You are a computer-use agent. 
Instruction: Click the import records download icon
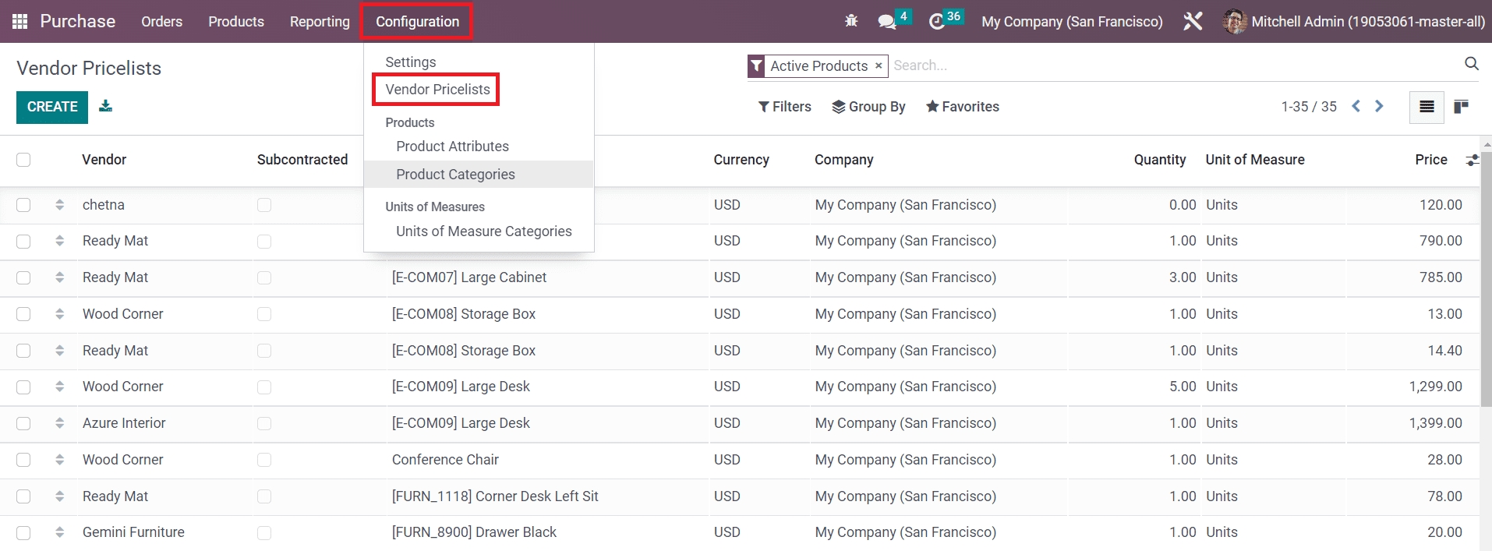click(106, 107)
